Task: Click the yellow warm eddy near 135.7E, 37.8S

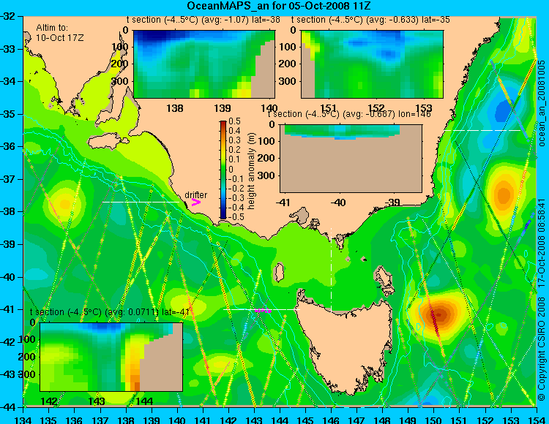Action: (x=65, y=203)
